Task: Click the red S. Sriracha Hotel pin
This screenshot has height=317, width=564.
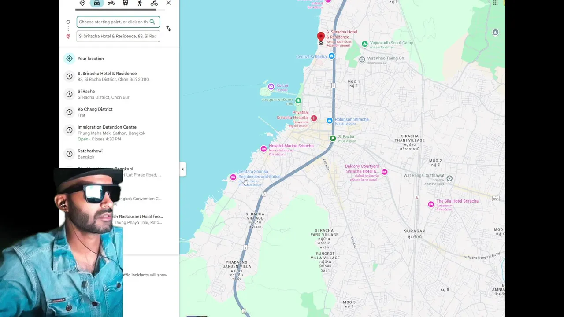Action: pos(321,37)
